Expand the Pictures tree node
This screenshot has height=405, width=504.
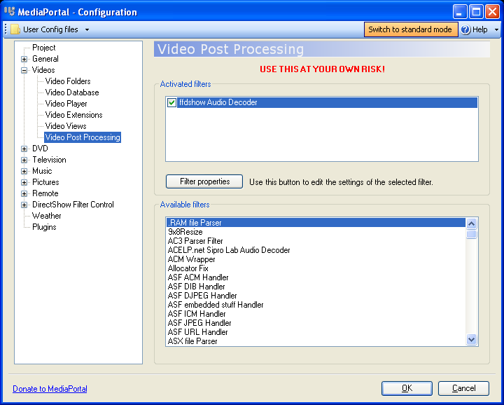(24, 182)
